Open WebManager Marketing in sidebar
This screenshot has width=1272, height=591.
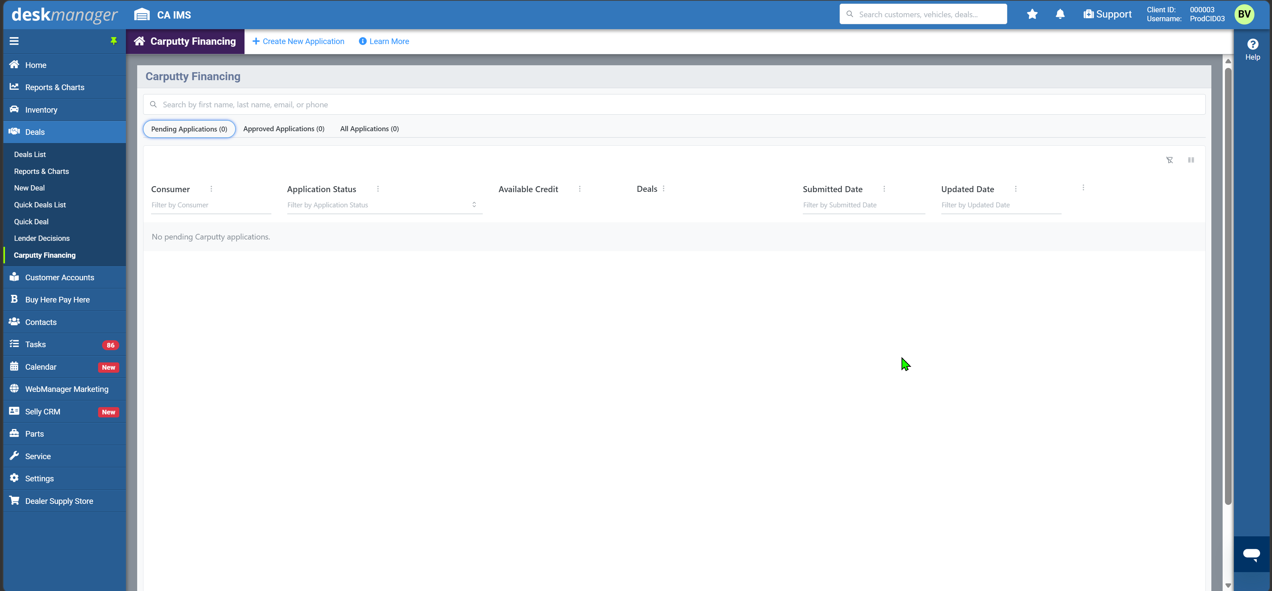[x=65, y=389]
